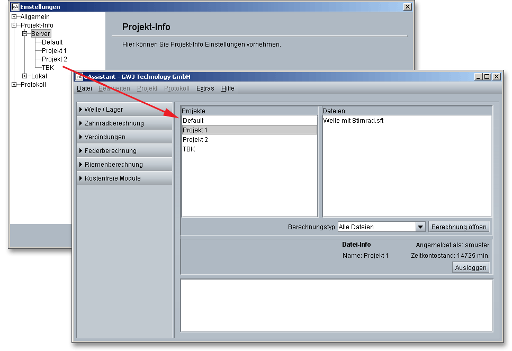Expand the Zahnradberechnung module group
The height and width of the screenshot is (351, 512).
124,123
